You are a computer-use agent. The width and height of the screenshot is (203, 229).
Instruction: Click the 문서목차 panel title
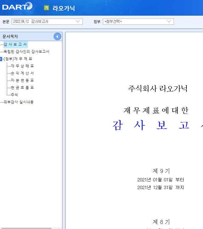tap(10, 37)
